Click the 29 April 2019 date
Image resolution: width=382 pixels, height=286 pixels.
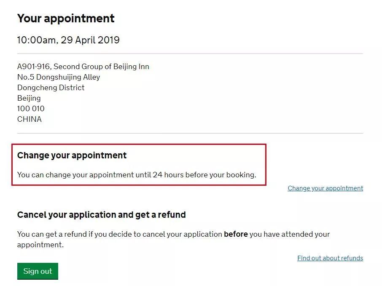point(90,40)
